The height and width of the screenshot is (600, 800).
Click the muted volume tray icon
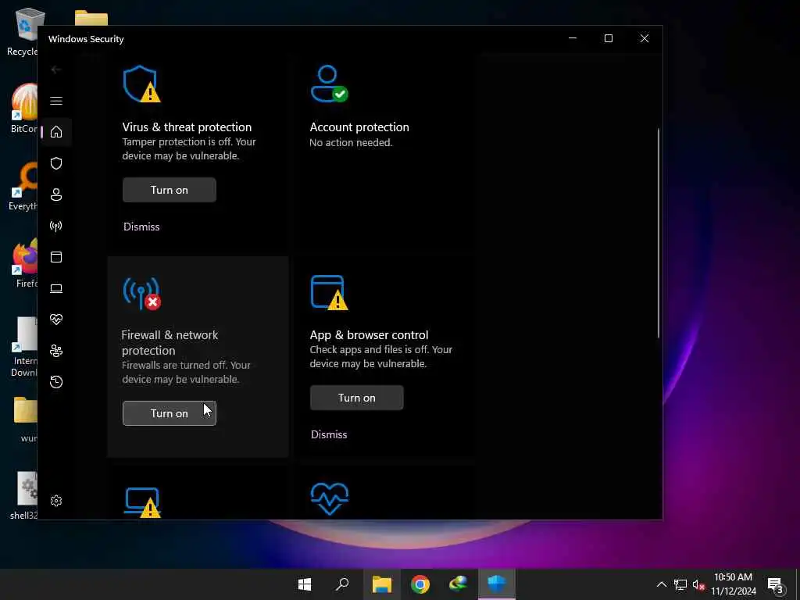point(698,584)
